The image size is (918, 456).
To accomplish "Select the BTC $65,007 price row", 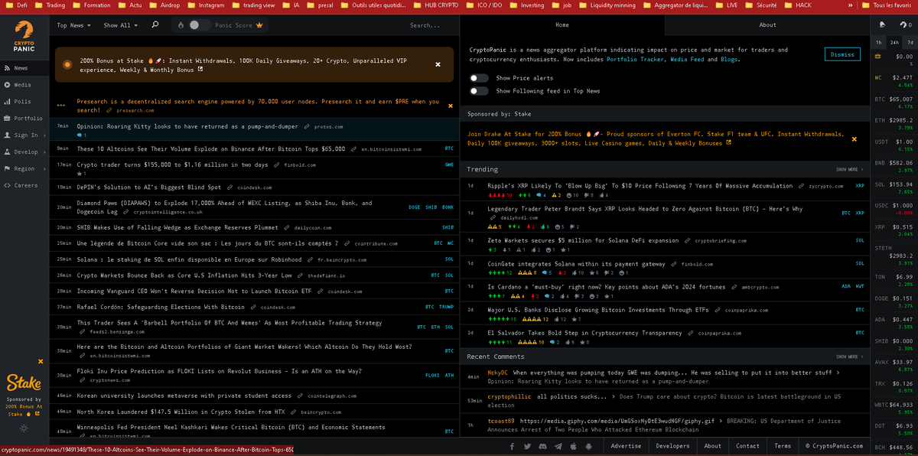I will [x=894, y=102].
